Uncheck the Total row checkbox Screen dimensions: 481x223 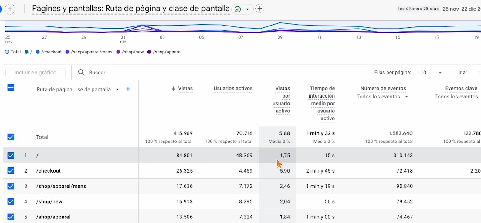(x=11, y=137)
